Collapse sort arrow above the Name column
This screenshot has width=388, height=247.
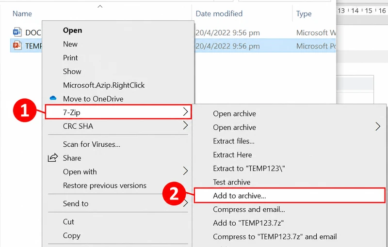[100, 7]
